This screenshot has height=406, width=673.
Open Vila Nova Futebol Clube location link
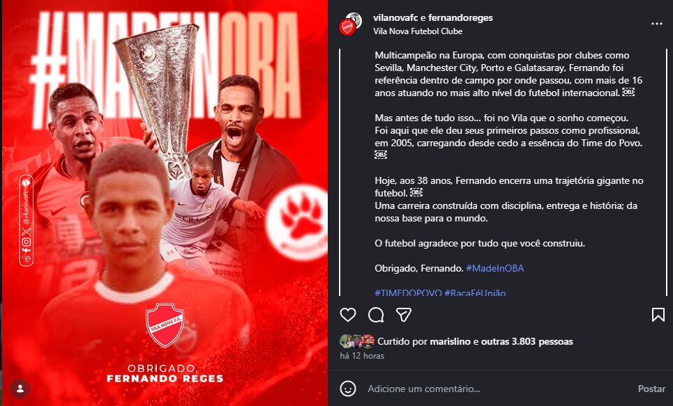coord(418,31)
